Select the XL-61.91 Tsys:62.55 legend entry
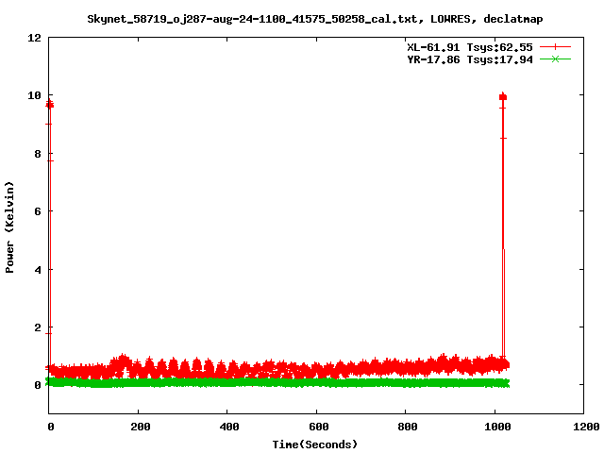604x453 pixels. 470,47
